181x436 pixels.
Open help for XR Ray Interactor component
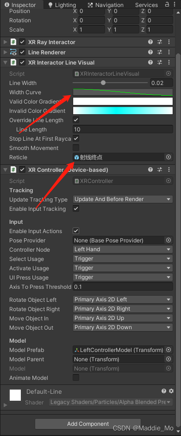coord(150,42)
